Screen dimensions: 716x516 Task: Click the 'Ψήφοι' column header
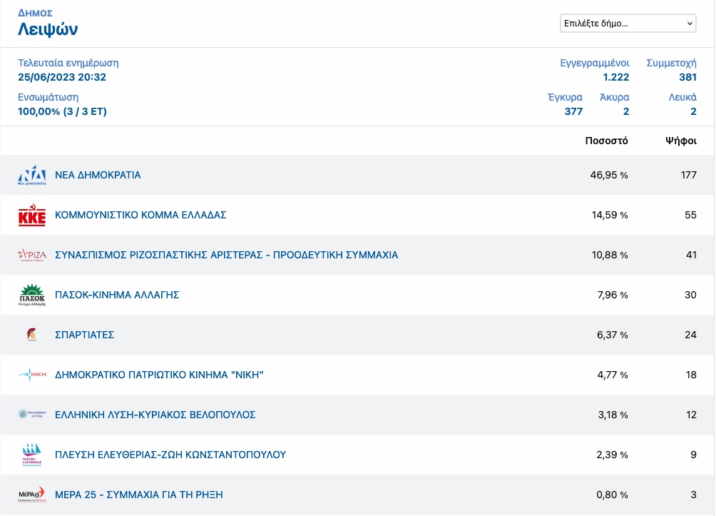[681, 141]
